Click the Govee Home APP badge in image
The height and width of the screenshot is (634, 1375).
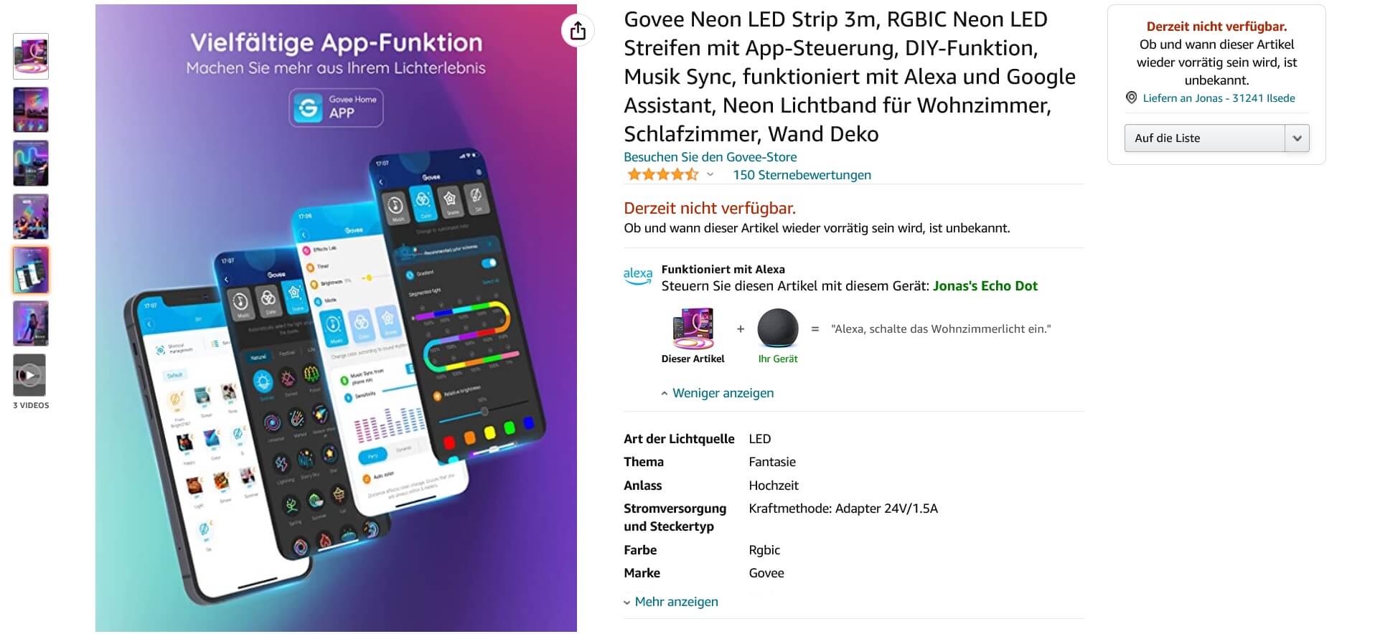coord(336,108)
